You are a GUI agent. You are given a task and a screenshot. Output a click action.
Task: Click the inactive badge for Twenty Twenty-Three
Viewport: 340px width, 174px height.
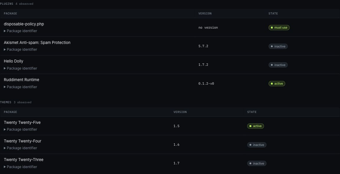[x=257, y=163]
